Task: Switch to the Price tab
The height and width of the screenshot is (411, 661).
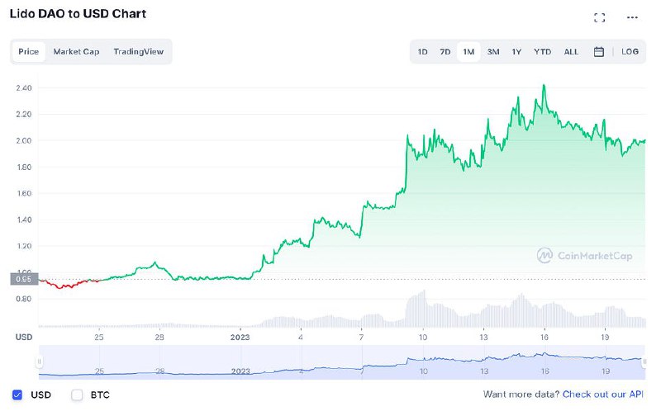Action: pyautogui.click(x=29, y=52)
